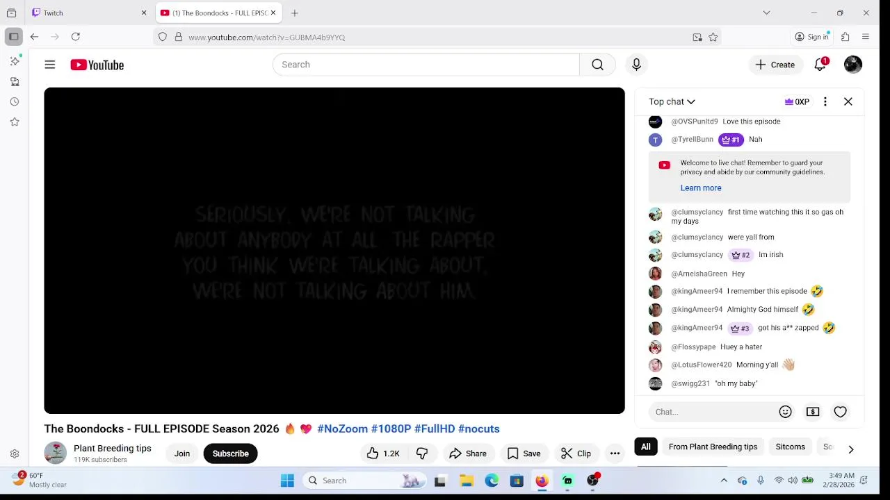Toggle the browser sidebar button

point(14,37)
